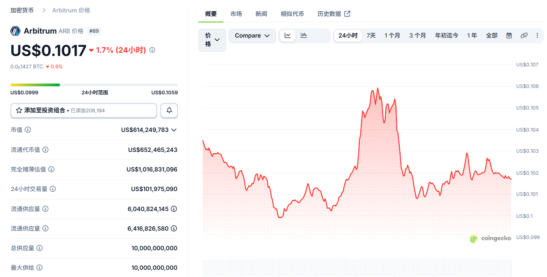Image resolution: width=547 pixels, height=277 pixels.
Task: Click the US$0.1017 price value
Action: point(48,50)
